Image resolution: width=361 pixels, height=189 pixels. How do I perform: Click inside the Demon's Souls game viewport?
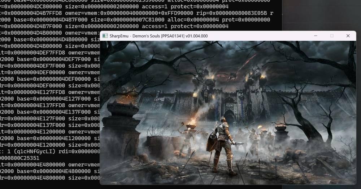tap(228, 113)
